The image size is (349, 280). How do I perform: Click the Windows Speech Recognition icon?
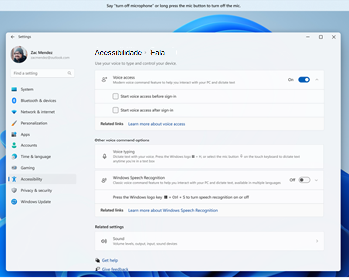click(104, 180)
